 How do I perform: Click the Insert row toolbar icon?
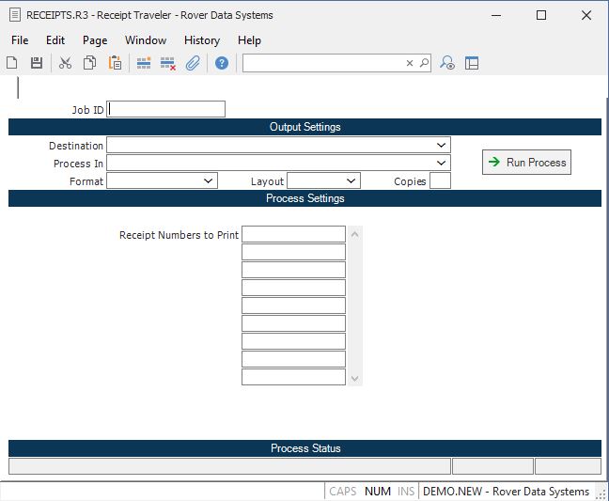click(144, 63)
